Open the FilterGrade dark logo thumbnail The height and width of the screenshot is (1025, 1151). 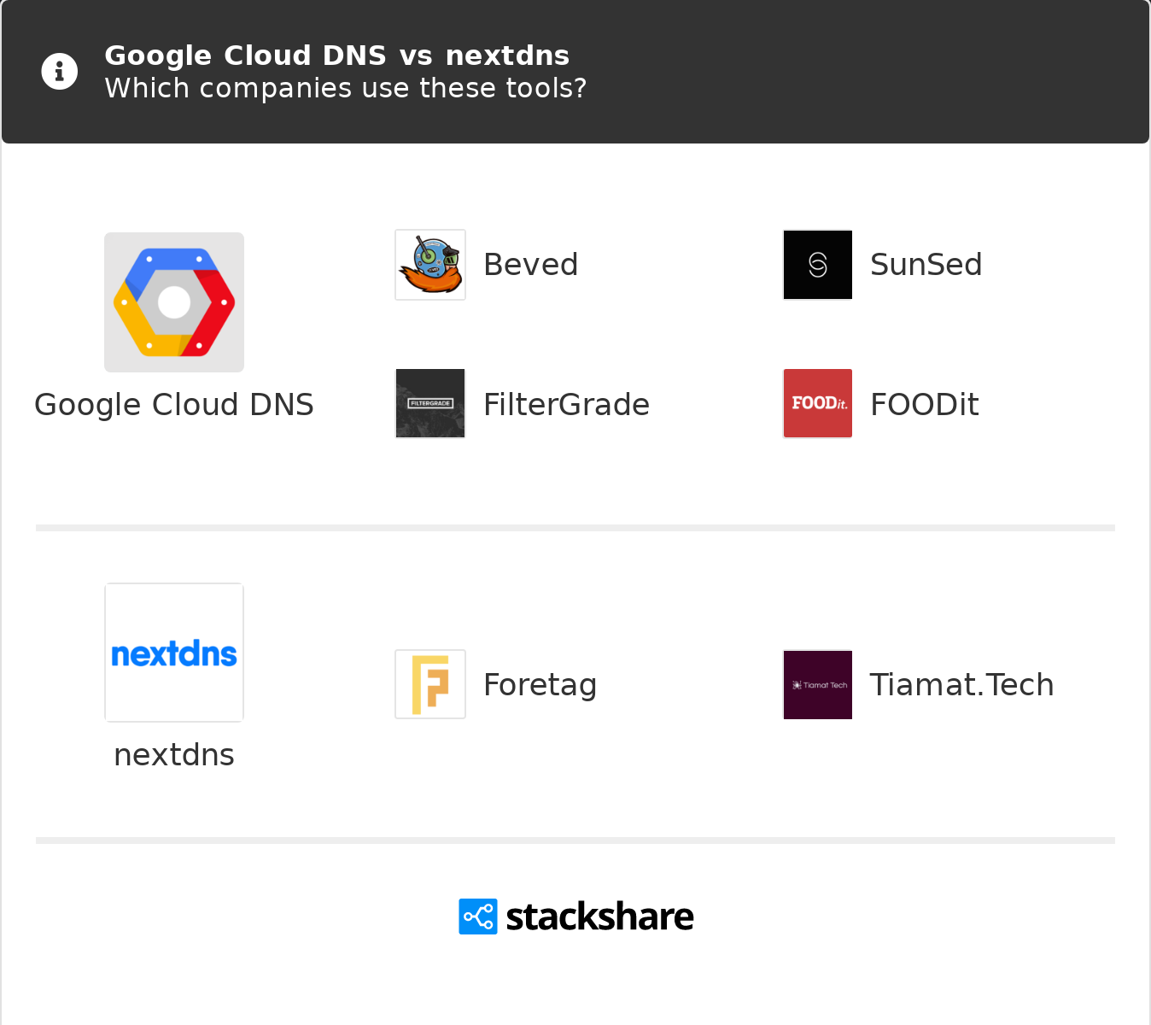tap(430, 403)
